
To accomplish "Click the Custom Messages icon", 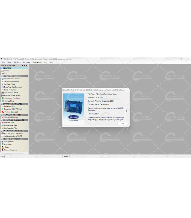I will 2,150.
